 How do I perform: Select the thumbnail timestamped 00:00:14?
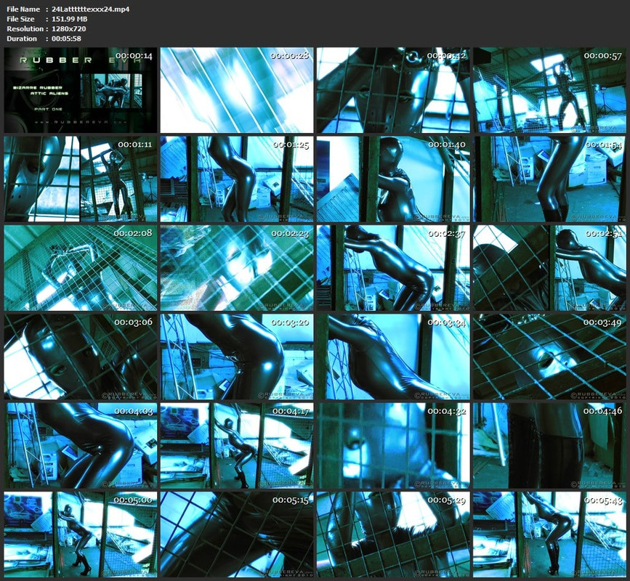click(81, 90)
